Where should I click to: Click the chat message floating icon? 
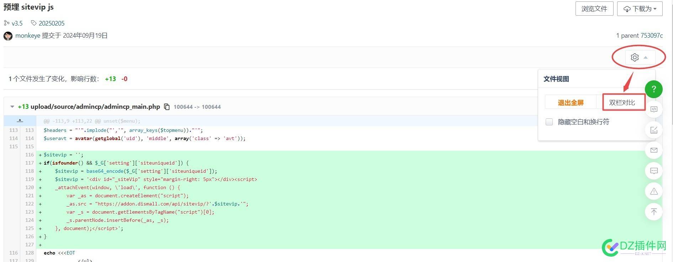pos(654,171)
